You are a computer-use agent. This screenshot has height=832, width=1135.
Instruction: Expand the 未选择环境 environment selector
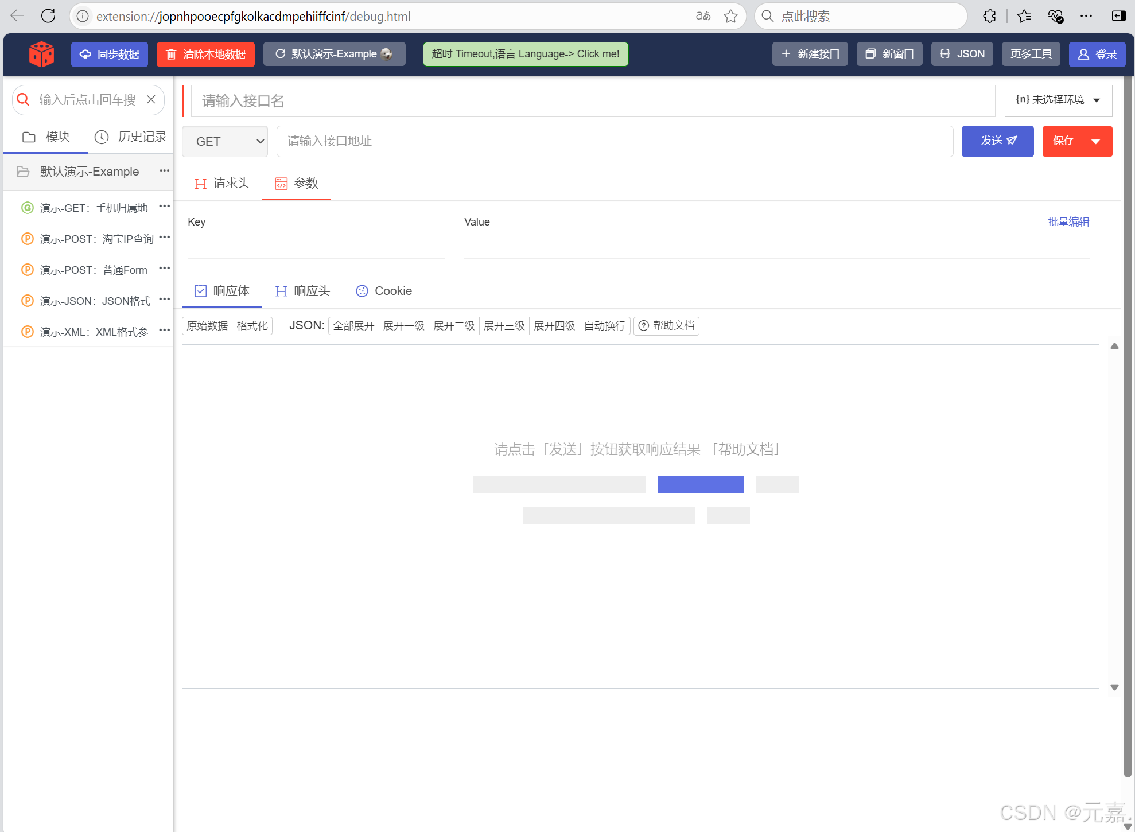1058,100
